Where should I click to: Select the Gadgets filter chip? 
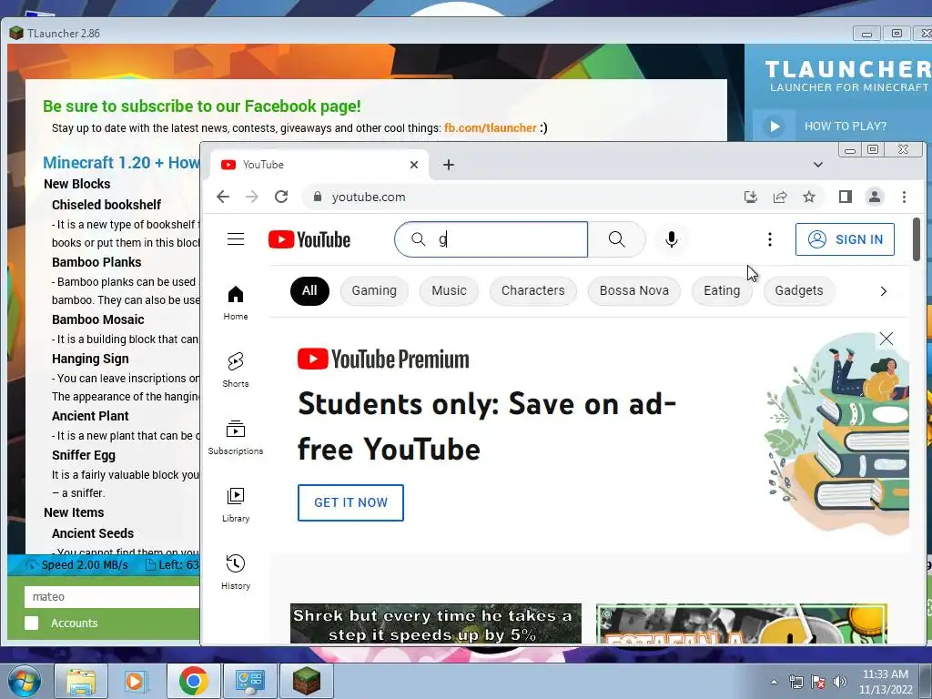799,290
